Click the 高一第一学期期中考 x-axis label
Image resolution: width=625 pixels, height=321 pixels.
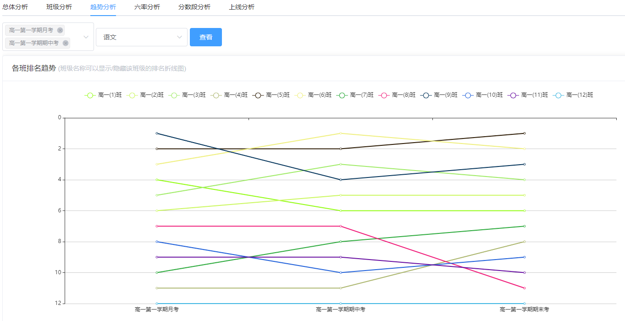[340, 310]
